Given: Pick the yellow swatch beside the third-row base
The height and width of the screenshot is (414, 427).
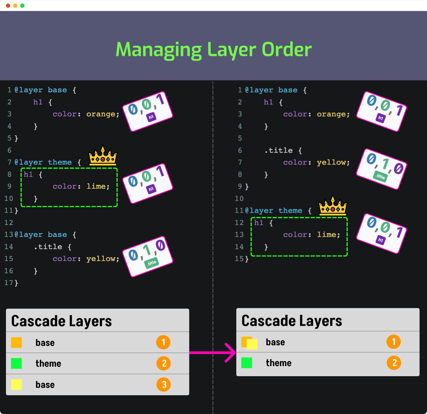Looking at the screenshot, I should pyautogui.click(x=16, y=385).
